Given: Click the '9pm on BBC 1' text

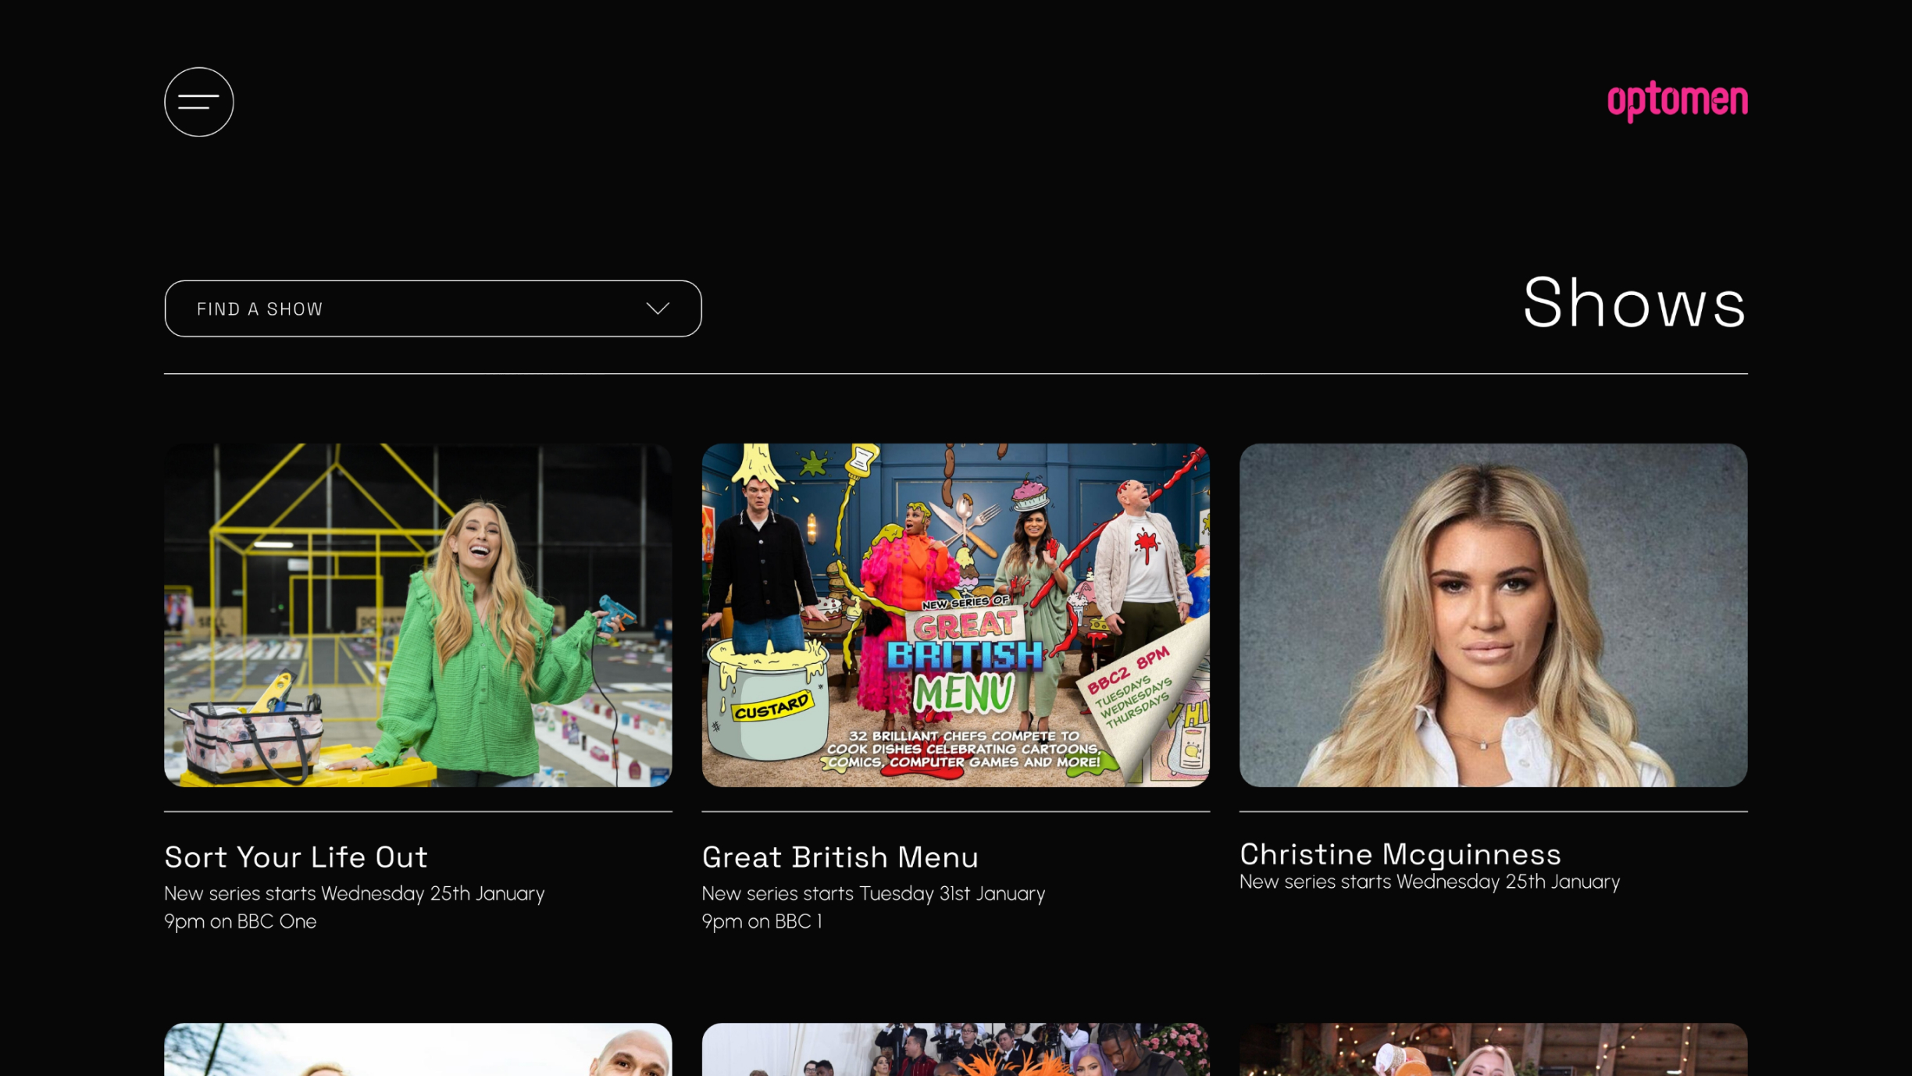Looking at the screenshot, I should click(762, 921).
